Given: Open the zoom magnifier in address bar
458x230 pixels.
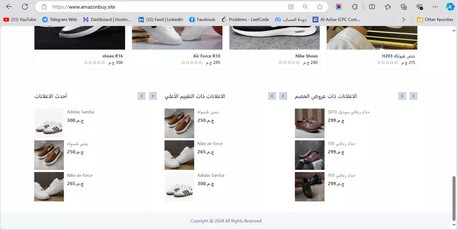Looking at the screenshot, I should tap(305, 7).
